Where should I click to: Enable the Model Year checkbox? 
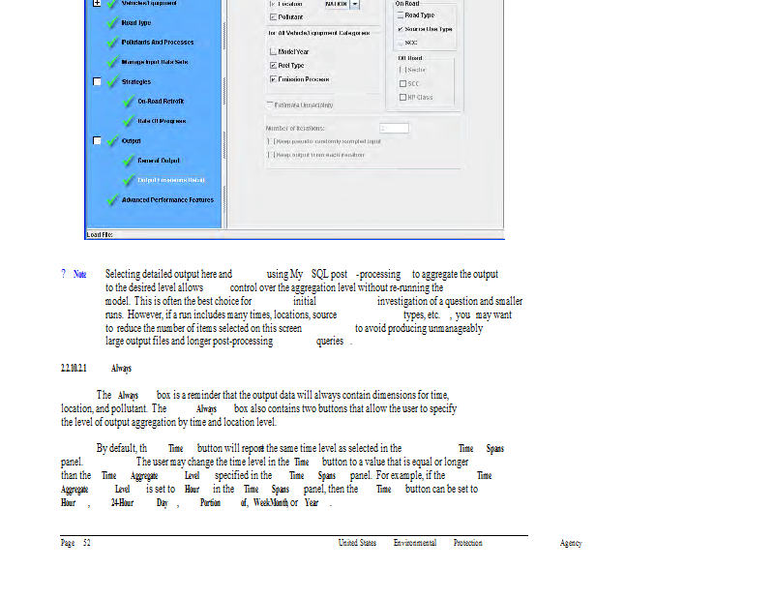[x=272, y=51]
